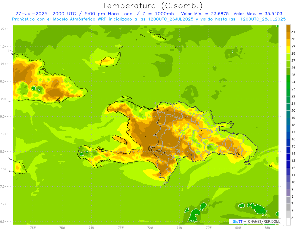Screen dimensions: 300x231
Task: Click the "1200UTC_26JUL2025" initialization time text
Action: (x=171, y=19)
